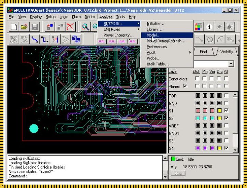Choose Preferences from the submenu

(x=167, y=47)
